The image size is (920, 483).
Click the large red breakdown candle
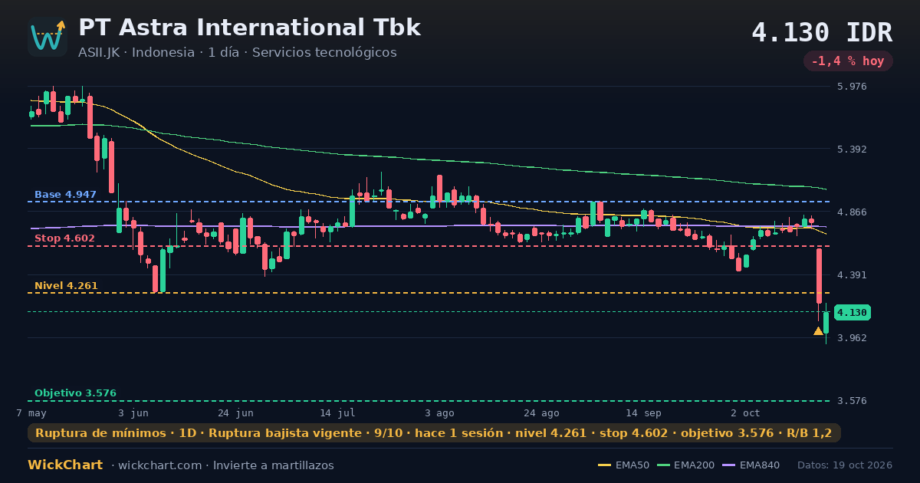(819, 276)
